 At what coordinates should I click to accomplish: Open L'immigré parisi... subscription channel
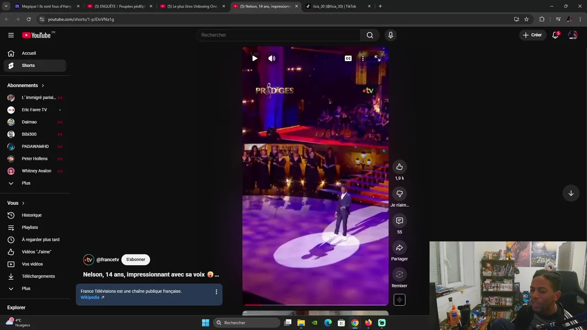click(x=35, y=98)
